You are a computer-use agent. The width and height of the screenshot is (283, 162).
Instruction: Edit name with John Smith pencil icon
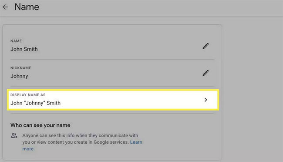pyautogui.click(x=206, y=46)
